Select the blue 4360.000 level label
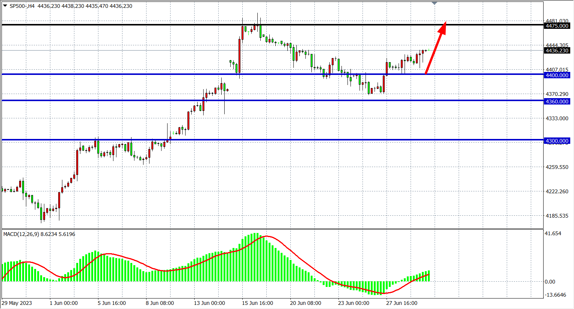The image size is (574, 309). click(557, 102)
